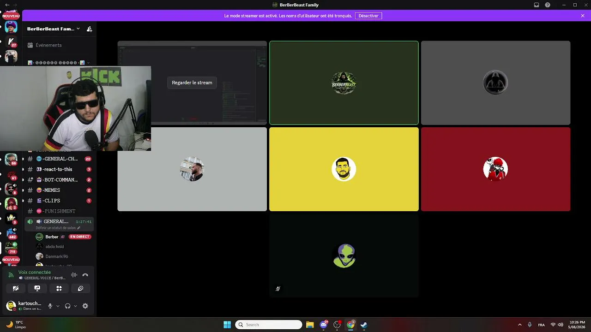591x332 pixels.
Task: Open the MEMES channel
Action: coord(59,190)
